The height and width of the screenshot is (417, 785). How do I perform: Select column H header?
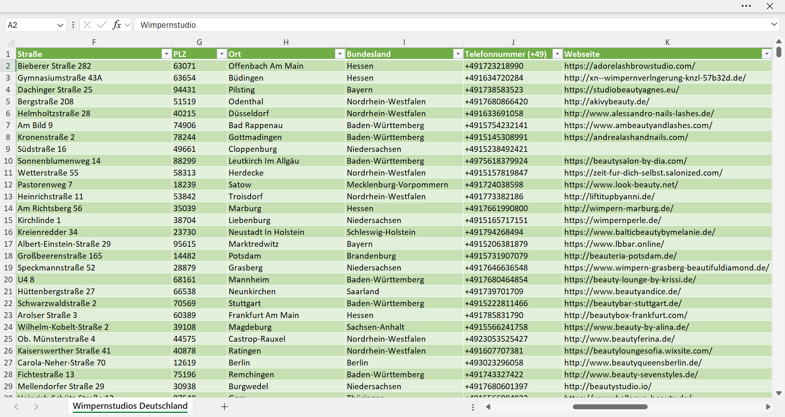pos(286,42)
